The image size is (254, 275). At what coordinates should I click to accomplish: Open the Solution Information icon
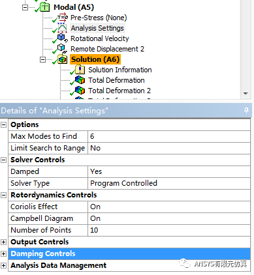pos(80,70)
